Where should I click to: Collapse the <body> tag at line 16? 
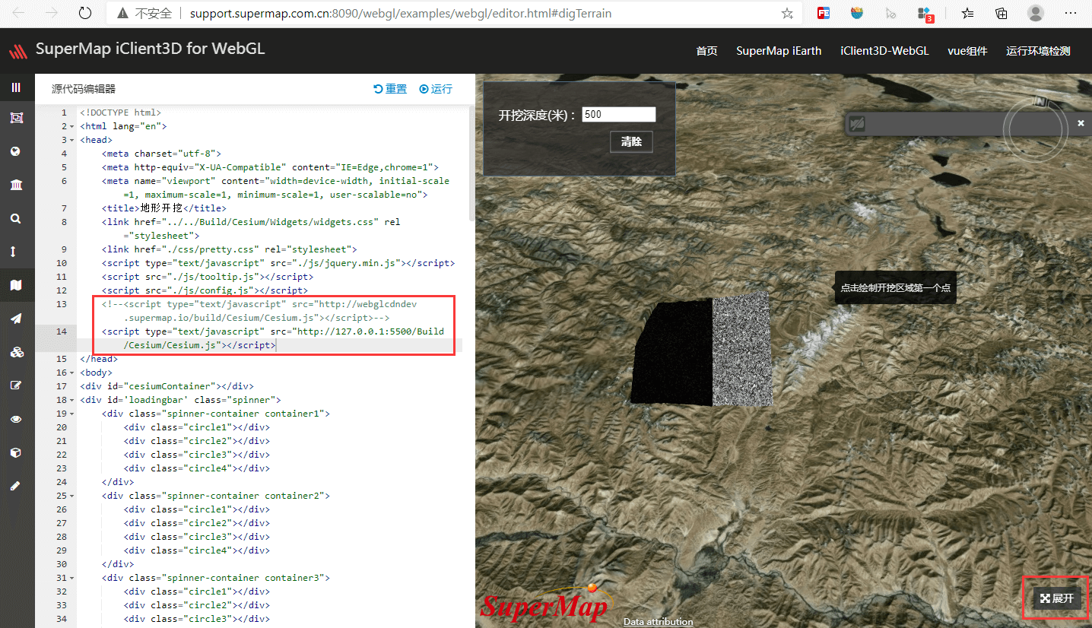pyautogui.click(x=71, y=373)
